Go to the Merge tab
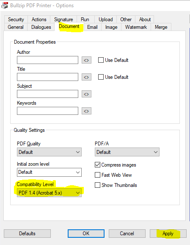The image size is (190, 245). point(161,27)
